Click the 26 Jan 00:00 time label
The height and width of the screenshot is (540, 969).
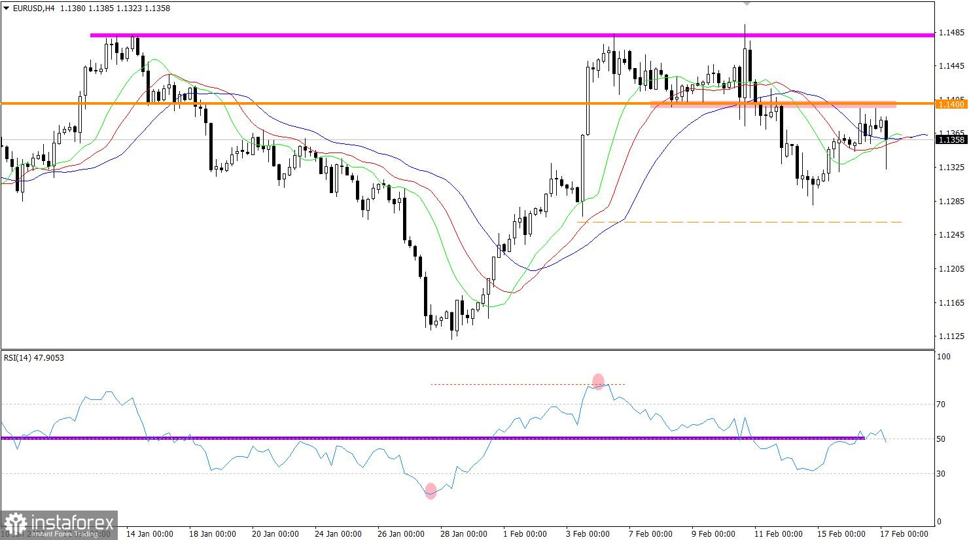(401, 533)
